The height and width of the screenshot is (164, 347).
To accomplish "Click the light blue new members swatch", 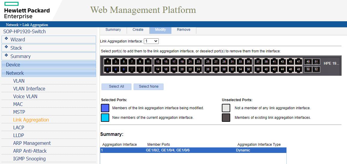I will (x=105, y=118).
